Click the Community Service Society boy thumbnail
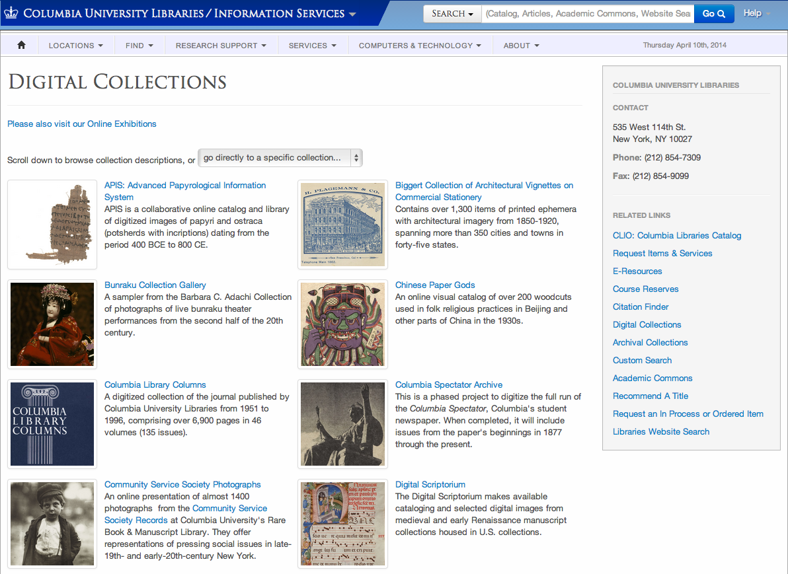 coord(52,524)
